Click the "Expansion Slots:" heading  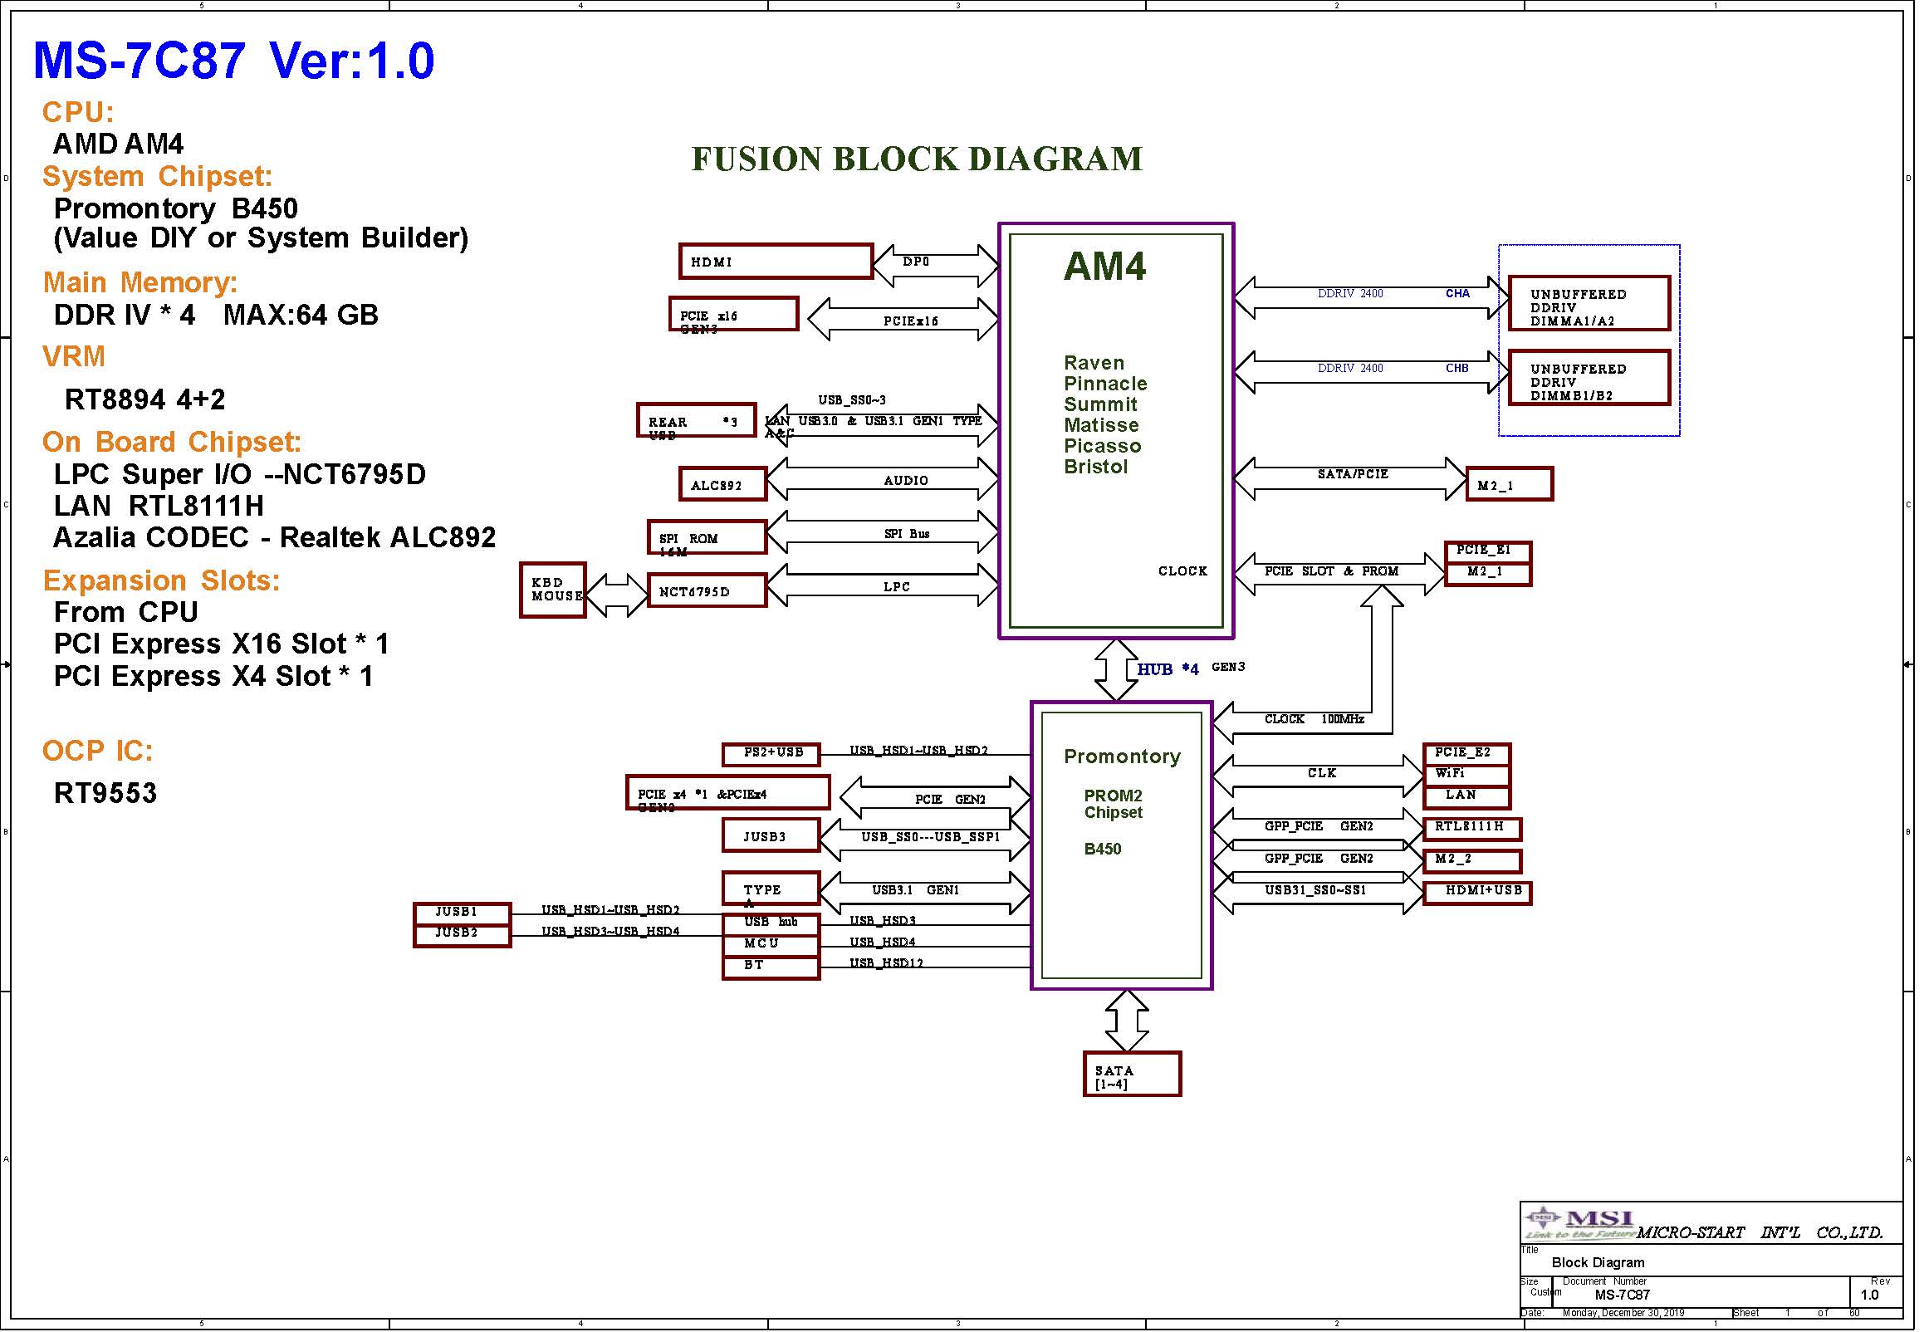coord(162,580)
